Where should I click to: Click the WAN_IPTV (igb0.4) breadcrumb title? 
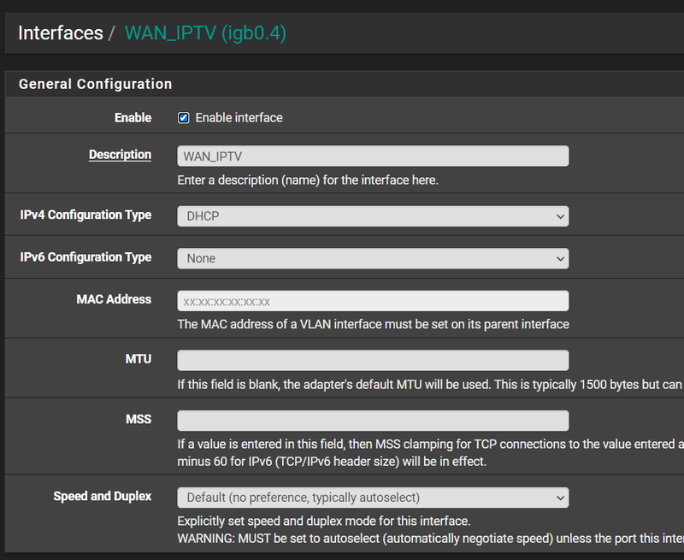205,33
